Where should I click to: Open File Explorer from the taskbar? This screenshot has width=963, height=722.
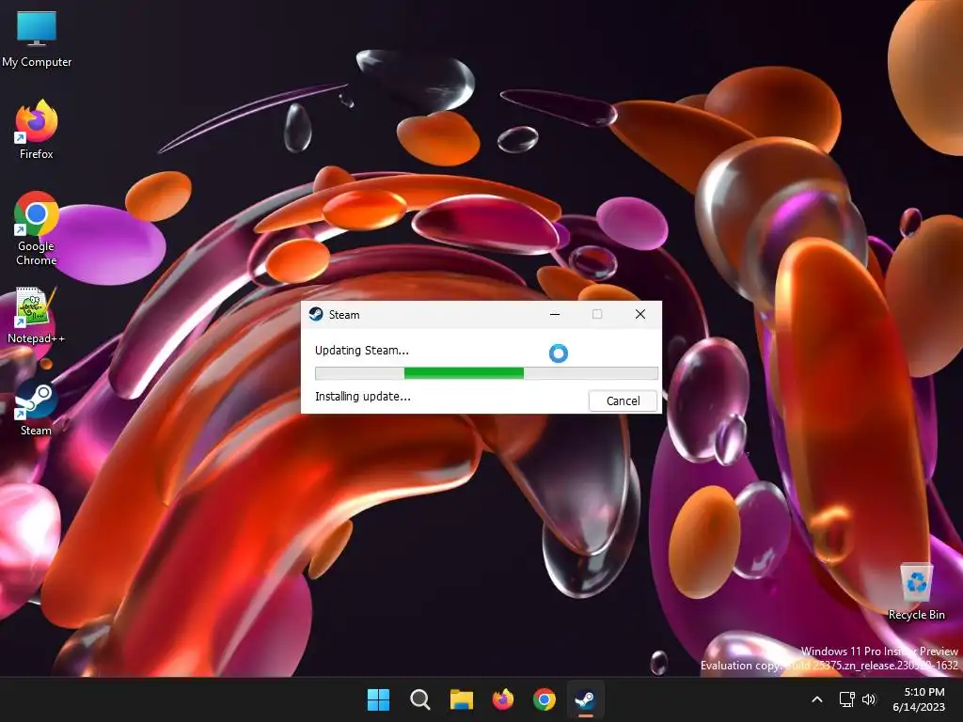461,699
